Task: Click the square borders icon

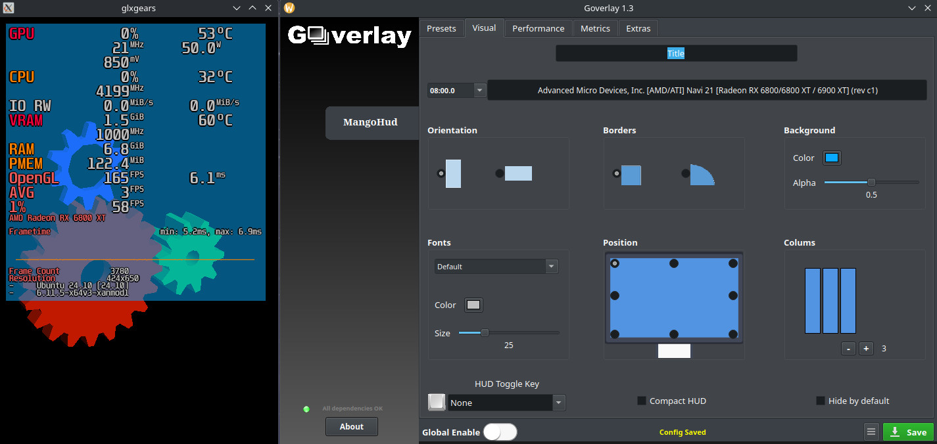Action: click(x=631, y=175)
